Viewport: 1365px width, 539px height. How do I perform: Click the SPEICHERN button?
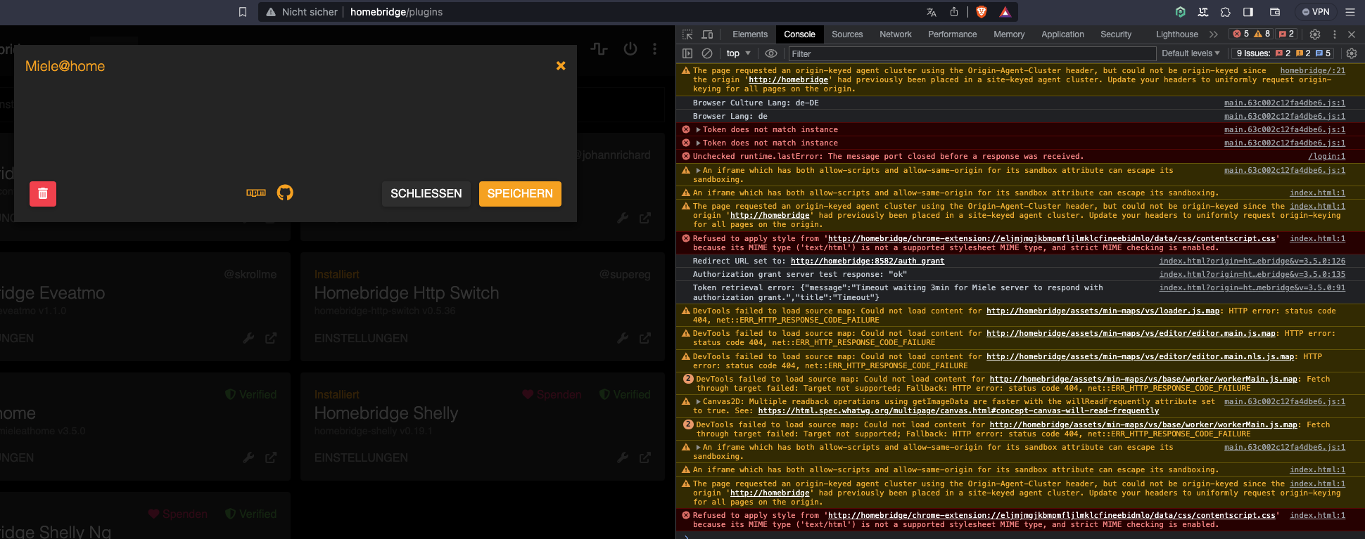click(520, 194)
